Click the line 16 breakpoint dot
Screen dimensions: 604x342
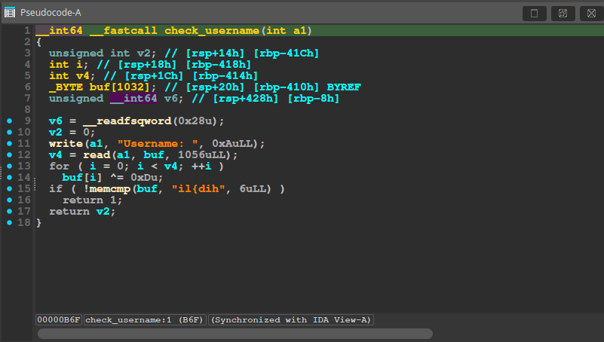[x=9, y=200]
